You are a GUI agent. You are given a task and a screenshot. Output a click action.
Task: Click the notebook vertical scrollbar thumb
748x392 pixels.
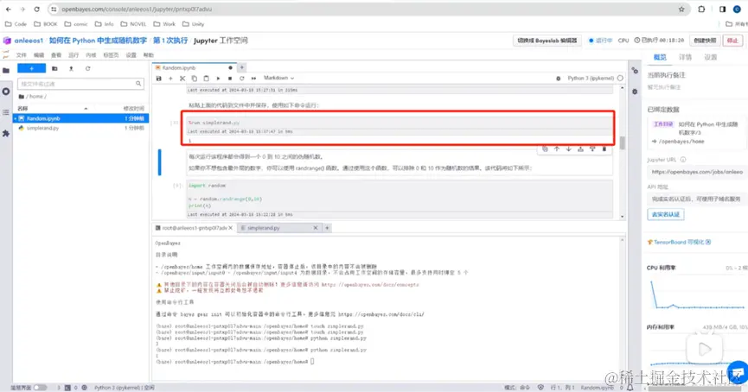(622, 143)
